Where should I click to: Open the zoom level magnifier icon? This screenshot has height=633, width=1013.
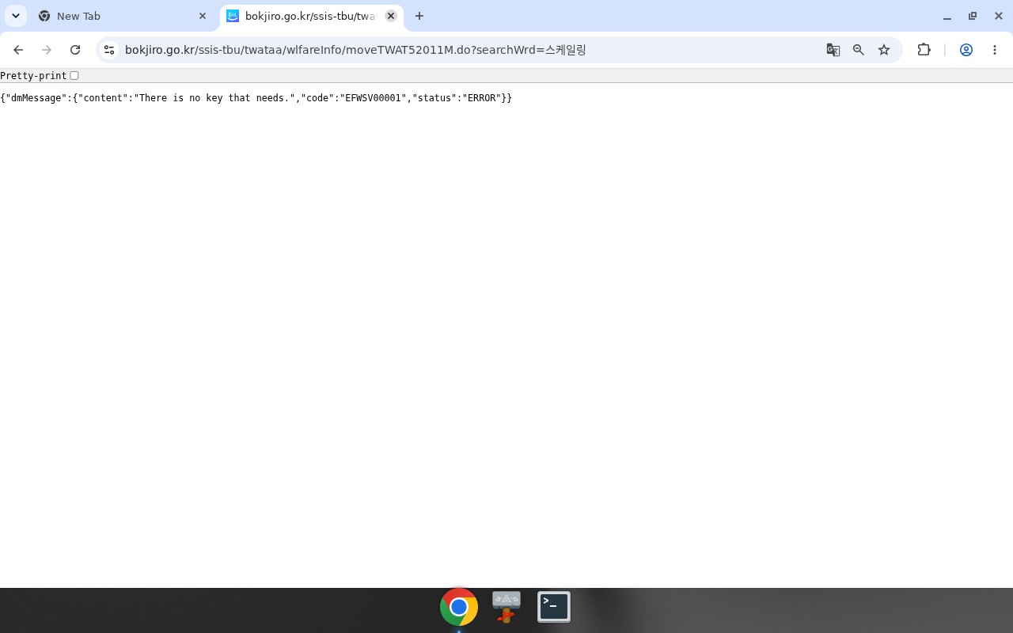[859, 50]
